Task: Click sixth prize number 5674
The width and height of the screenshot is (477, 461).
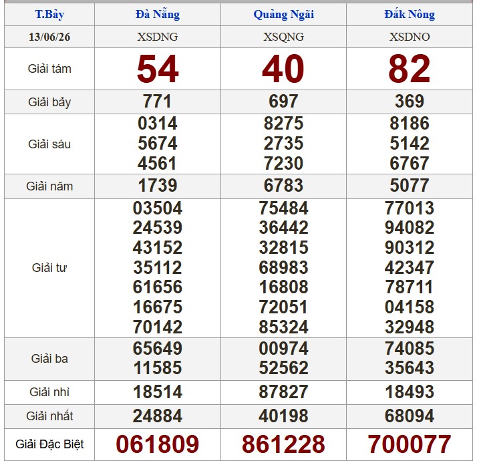Action: click(x=157, y=144)
